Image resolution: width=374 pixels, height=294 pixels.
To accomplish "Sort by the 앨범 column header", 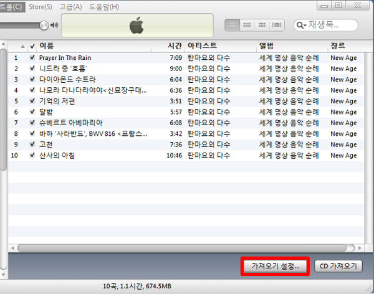I will tap(292, 45).
